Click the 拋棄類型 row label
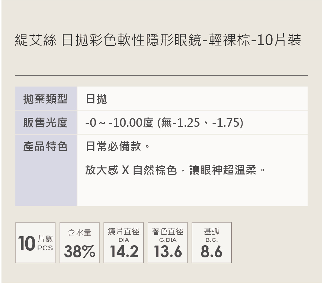 45,99
